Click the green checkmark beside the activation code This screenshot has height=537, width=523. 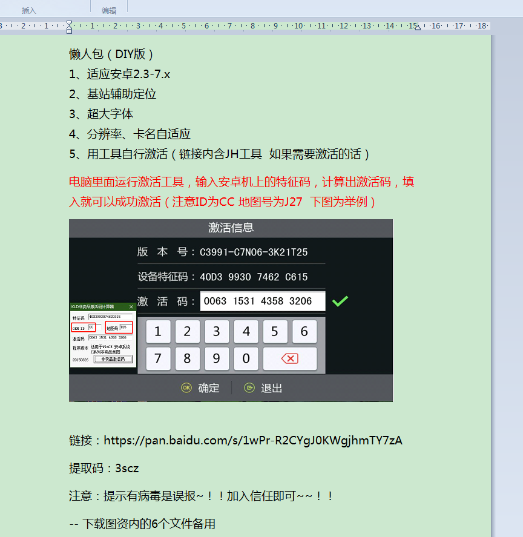340,301
